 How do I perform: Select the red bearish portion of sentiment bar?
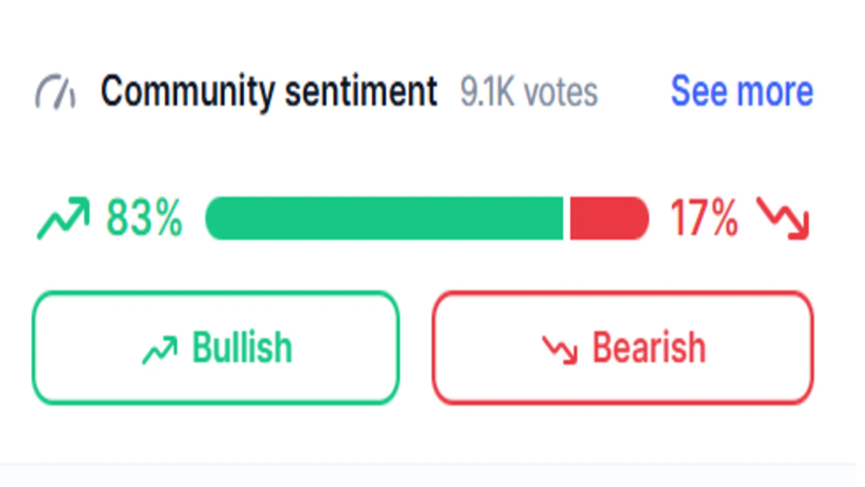click(x=609, y=218)
